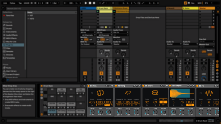Select the A Reverb return track header
Screen dimensions: 221x124
[x=174, y=8]
